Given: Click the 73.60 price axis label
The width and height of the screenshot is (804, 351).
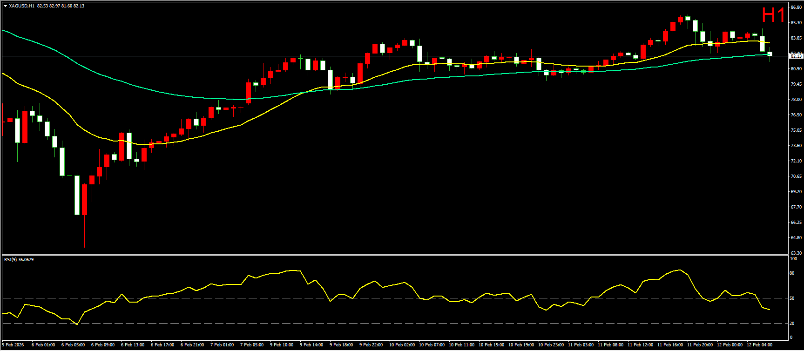Looking at the screenshot, I should tap(796, 146).
